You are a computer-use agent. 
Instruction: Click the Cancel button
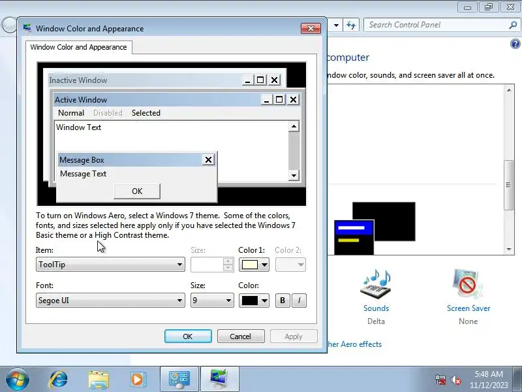241,336
